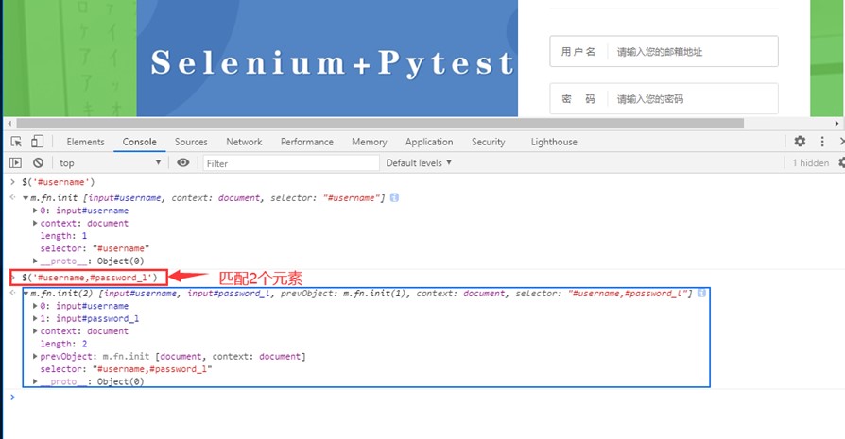845x439 pixels.
Task: Expand "1: input#password_l" entry
Action: coord(35,318)
